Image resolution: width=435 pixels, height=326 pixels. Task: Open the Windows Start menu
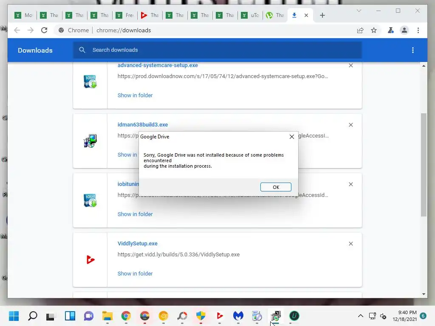tap(14, 316)
